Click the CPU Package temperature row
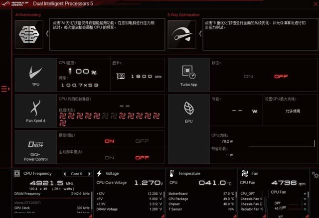This screenshot has height=218, width=319. (x=201, y=199)
